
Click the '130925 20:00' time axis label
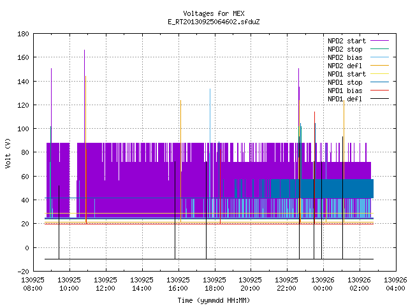coord(251,284)
